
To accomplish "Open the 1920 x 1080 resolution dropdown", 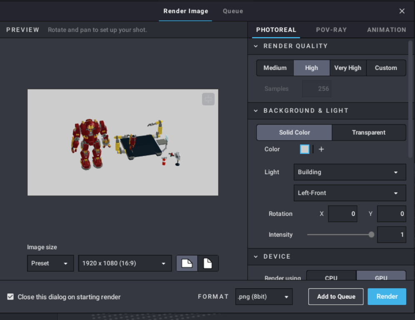I will [125, 263].
